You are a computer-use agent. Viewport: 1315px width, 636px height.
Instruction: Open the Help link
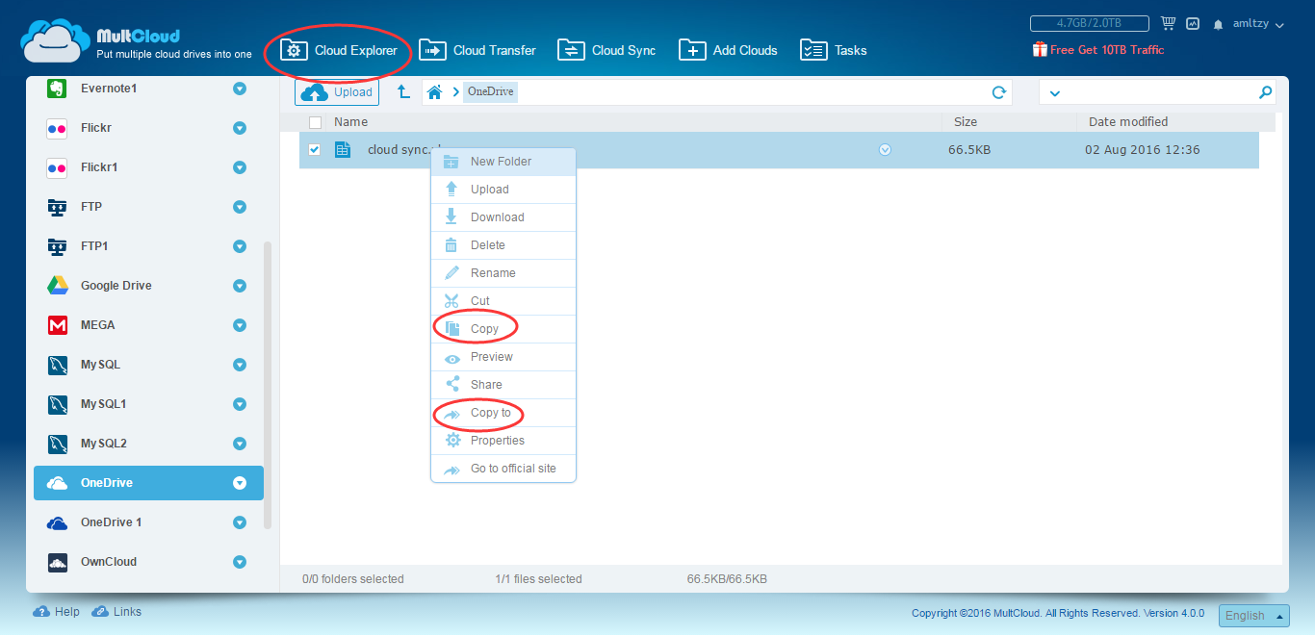point(57,612)
